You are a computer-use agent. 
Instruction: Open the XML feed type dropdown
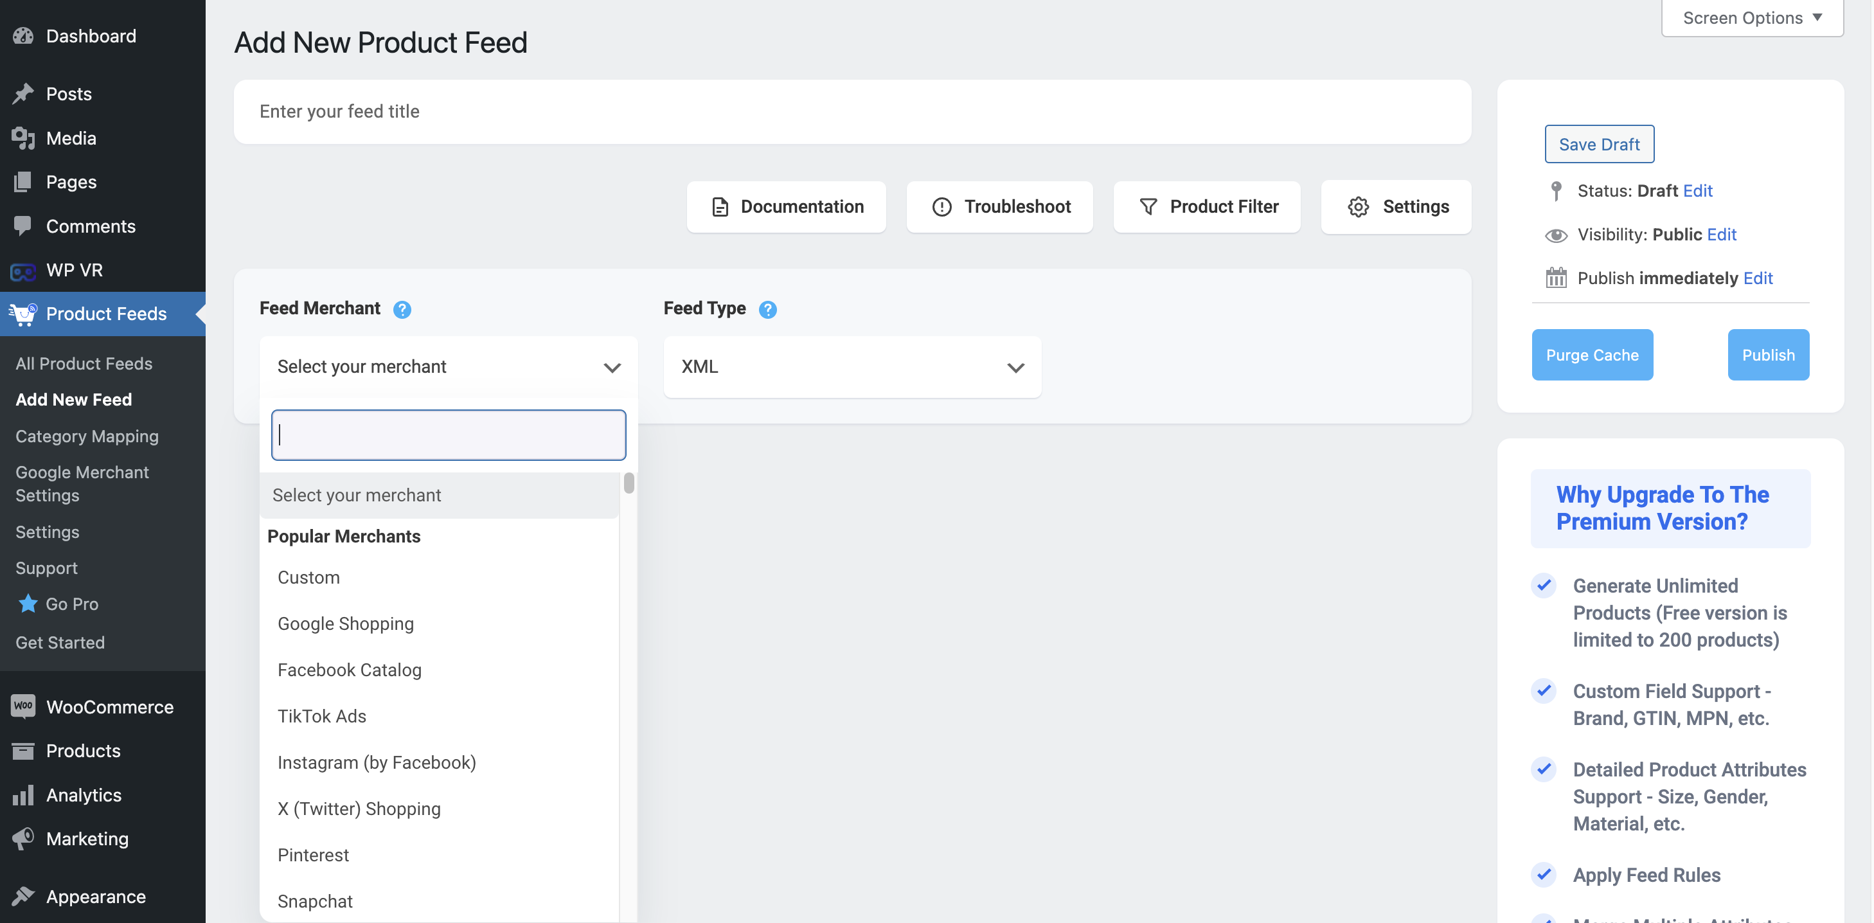tap(852, 366)
